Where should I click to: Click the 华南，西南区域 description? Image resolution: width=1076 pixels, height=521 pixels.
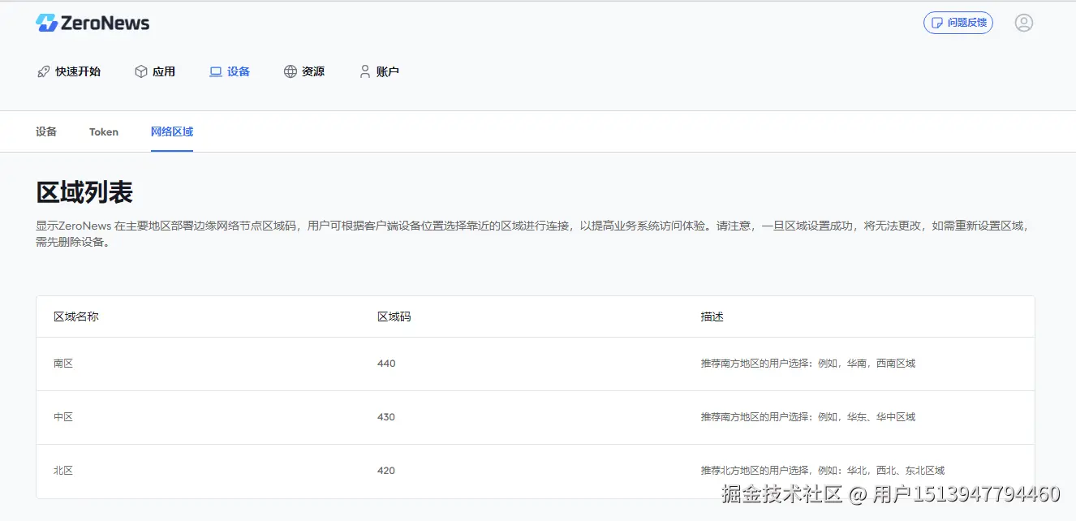[x=808, y=364]
